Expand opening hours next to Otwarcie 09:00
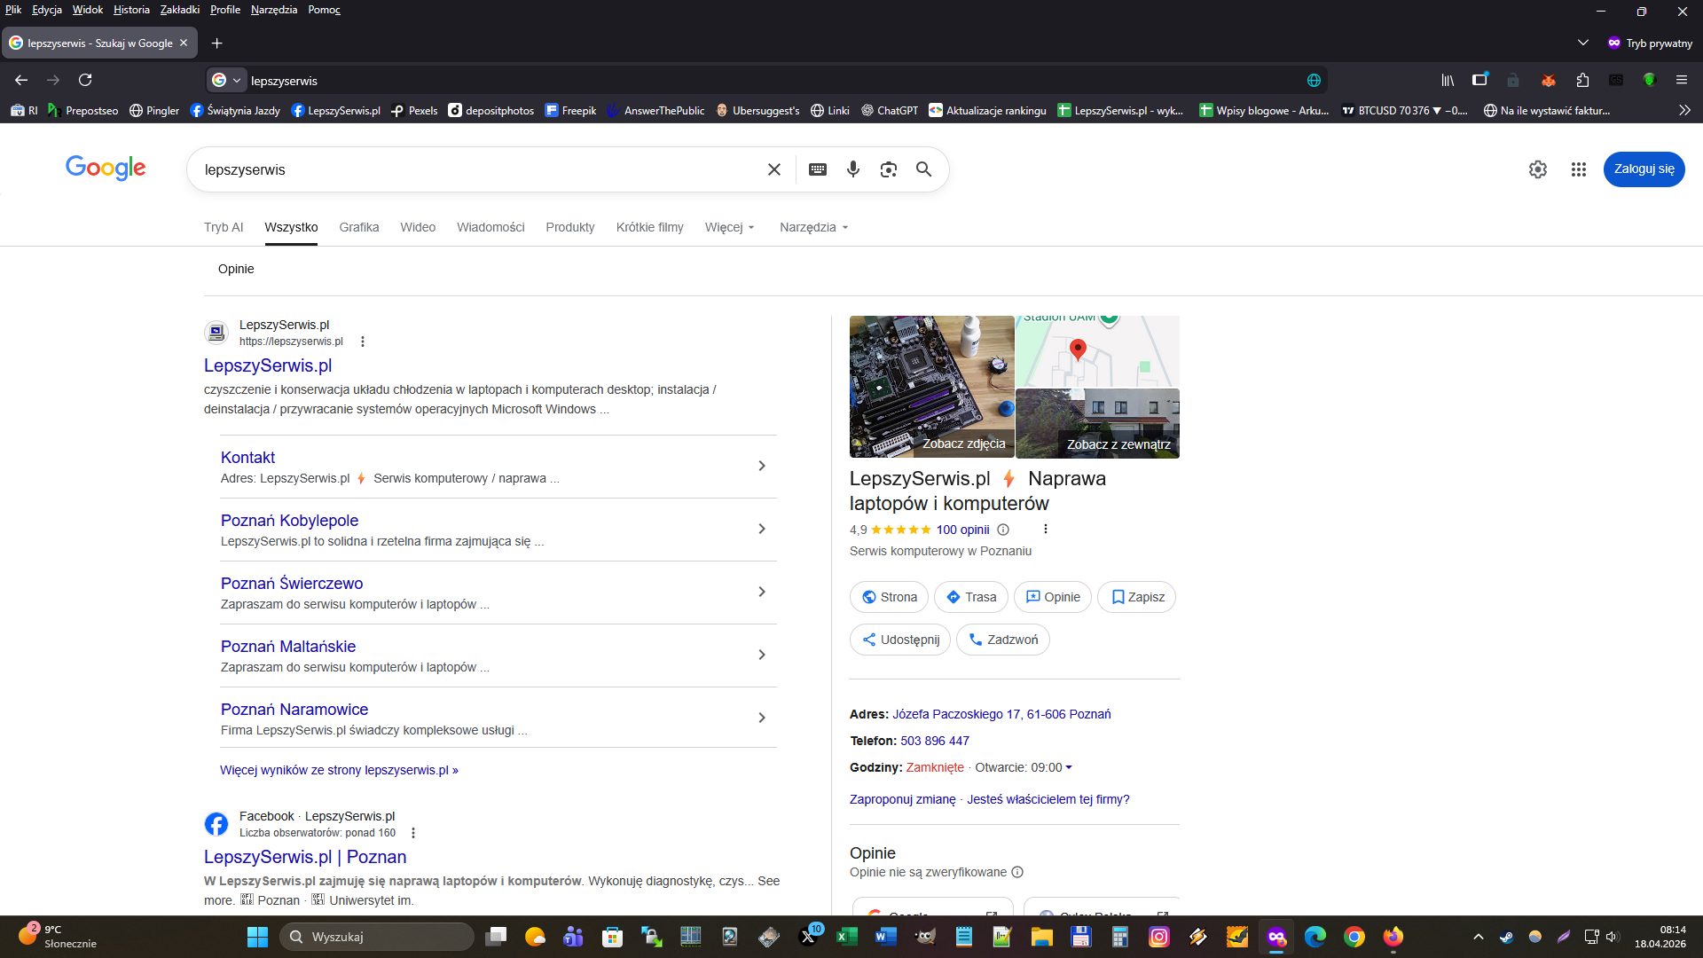1703x958 pixels. pos(1069,767)
